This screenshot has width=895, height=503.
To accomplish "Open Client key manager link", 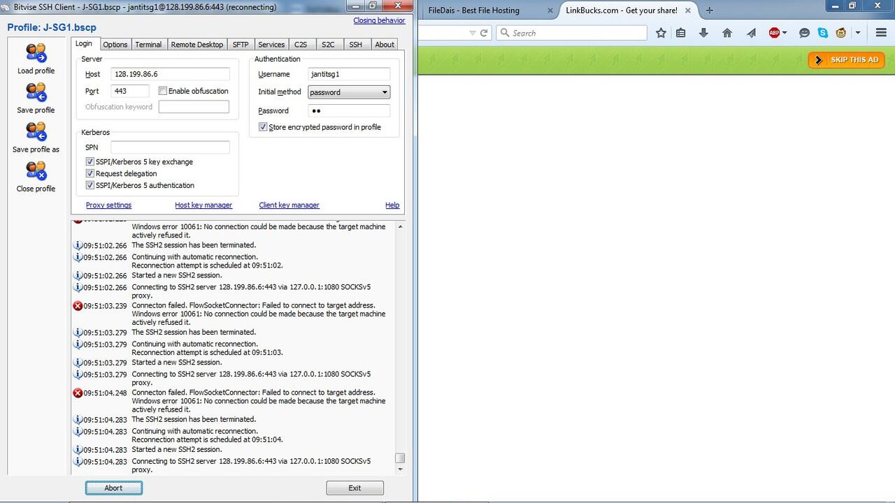I will pos(289,205).
